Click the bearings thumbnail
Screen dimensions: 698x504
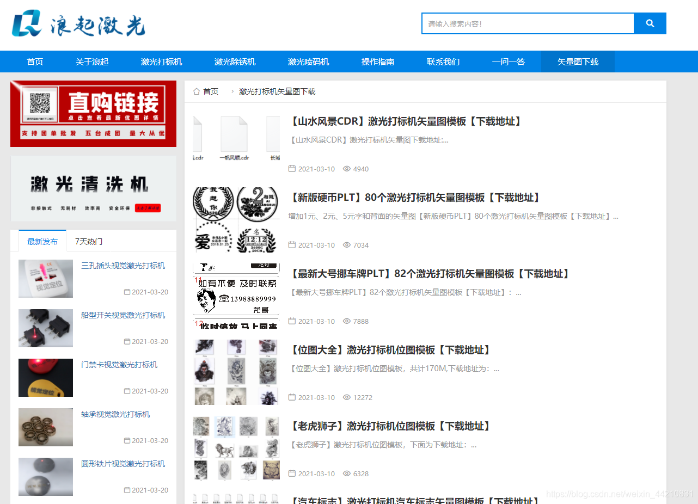coord(46,427)
